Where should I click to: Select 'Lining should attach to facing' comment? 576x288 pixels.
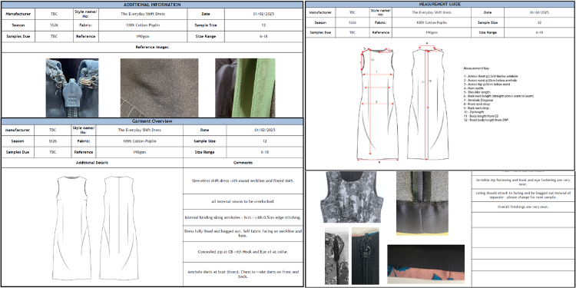click(x=523, y=195)
